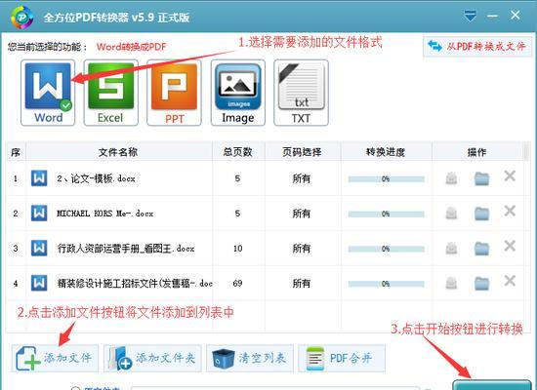Image resolution: width=537 pixels, height=390 pixels.
Task: Remove 精装修设计施工招标文件 from the list
Action: (510, 281)
